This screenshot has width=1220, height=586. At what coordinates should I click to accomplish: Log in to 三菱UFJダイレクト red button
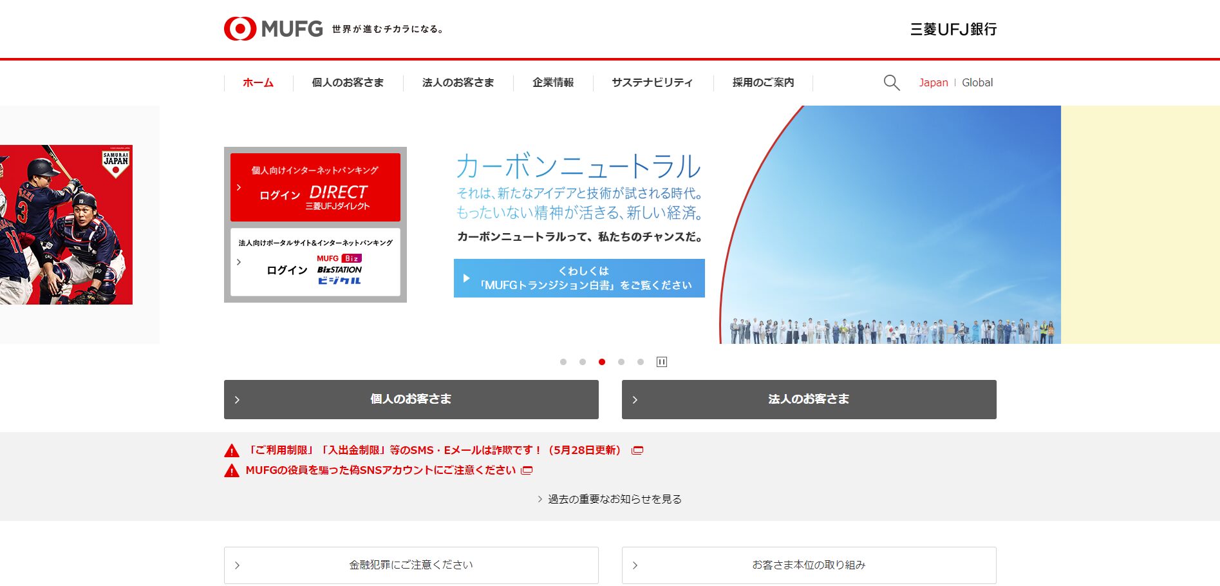(x=315, y=187)
